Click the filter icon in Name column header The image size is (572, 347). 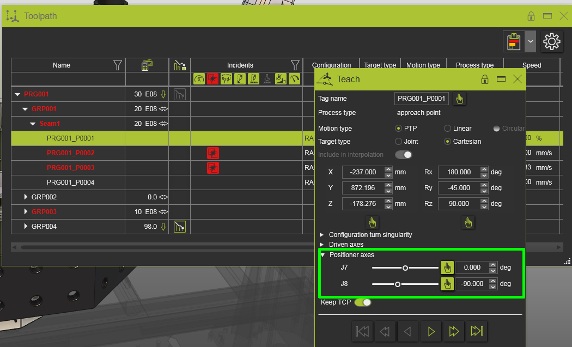tap(117, 65)
